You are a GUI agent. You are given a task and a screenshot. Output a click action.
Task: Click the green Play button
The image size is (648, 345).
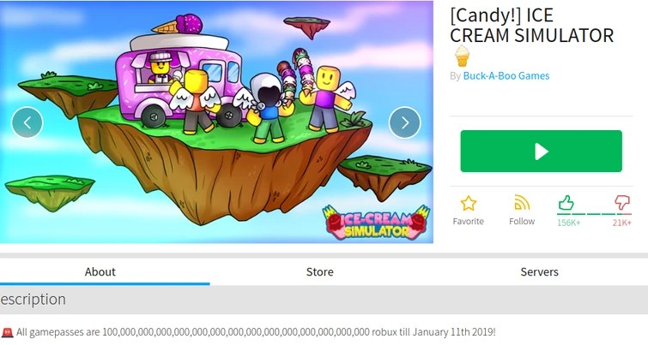click(541, 152)
